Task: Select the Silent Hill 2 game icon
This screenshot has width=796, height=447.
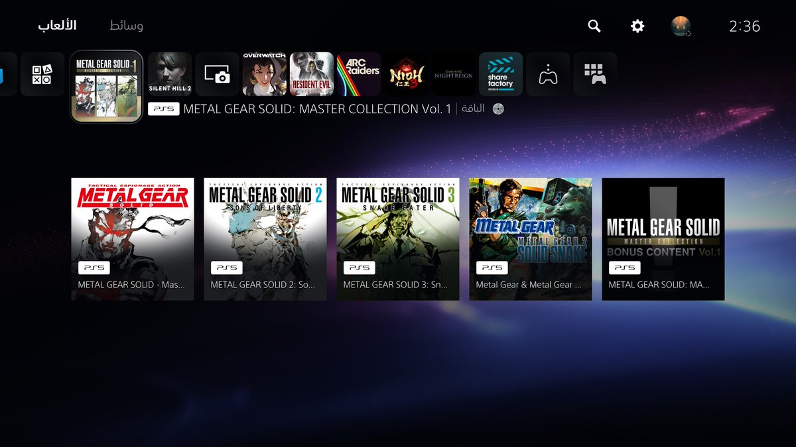Action: [170, 74]
